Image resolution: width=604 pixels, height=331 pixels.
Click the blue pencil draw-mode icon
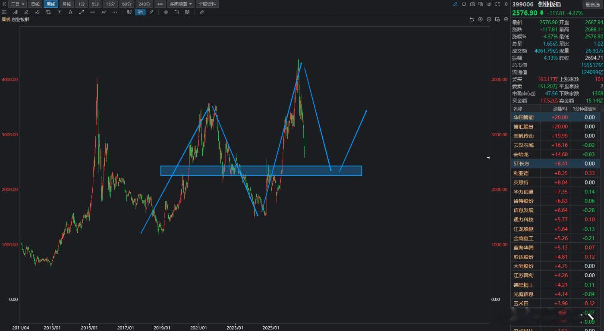point(455,4)
